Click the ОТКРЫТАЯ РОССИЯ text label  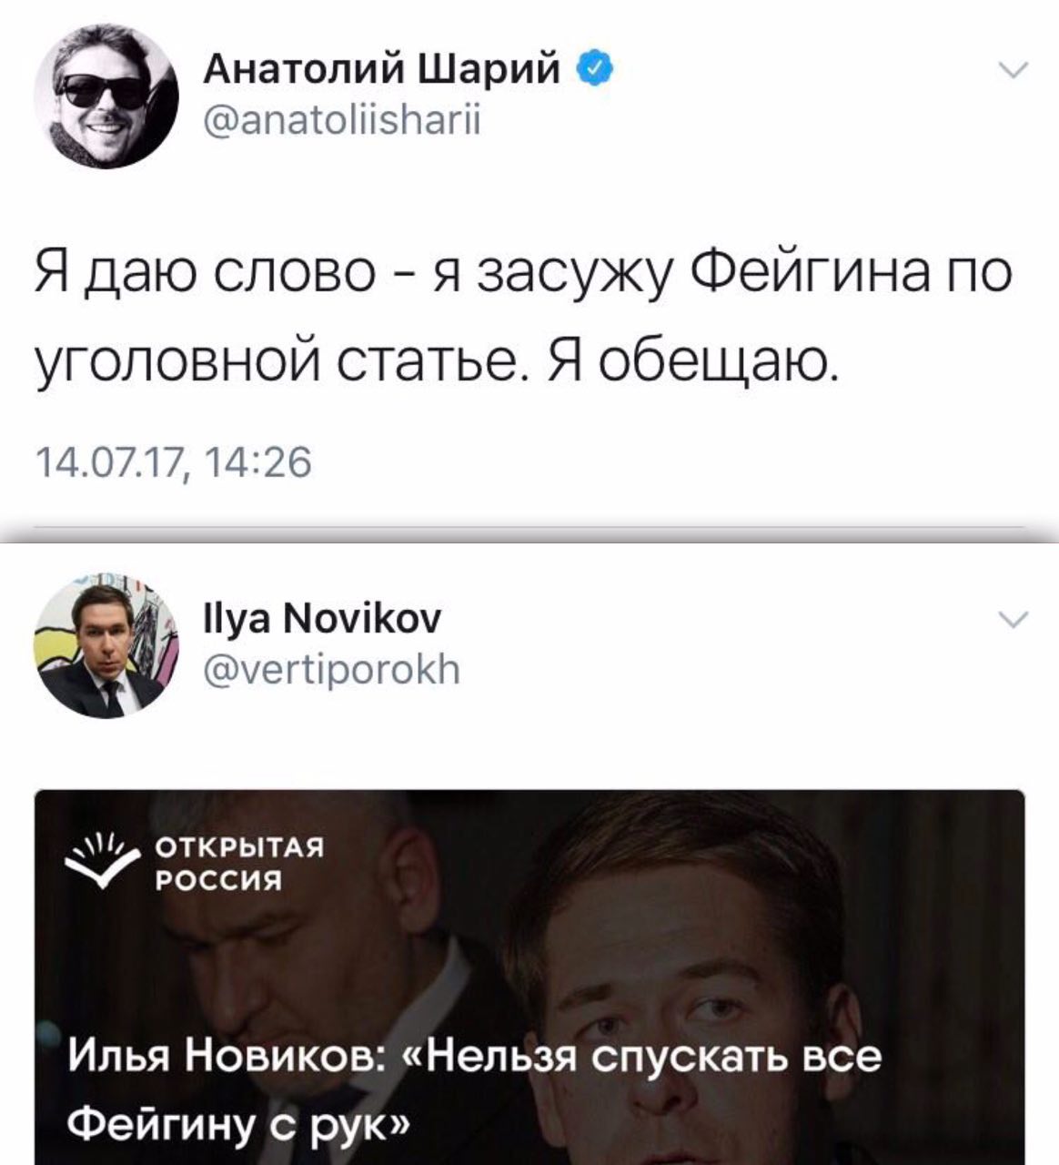coord(239,865)
